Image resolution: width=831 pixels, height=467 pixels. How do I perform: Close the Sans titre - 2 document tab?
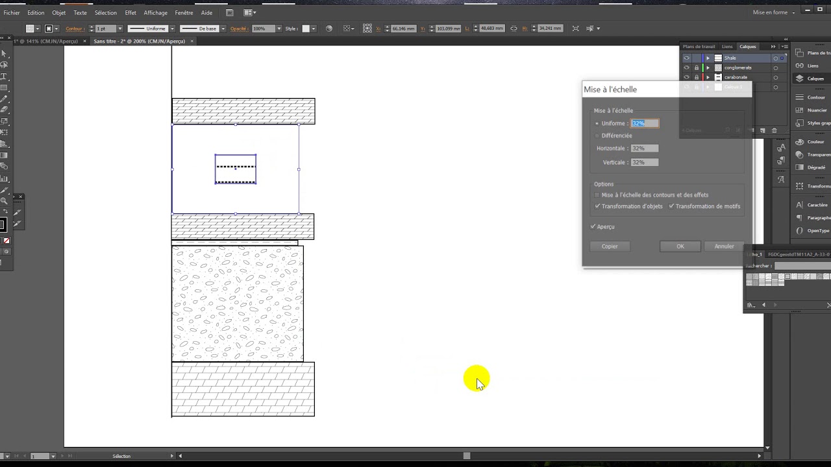coord(192,41)
